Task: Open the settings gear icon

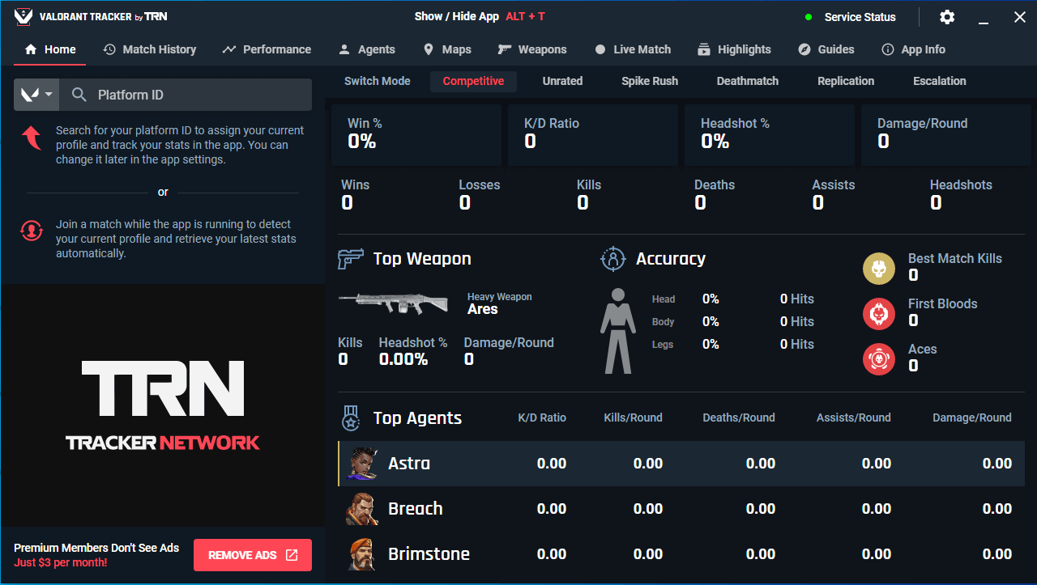Action: [x=946, y=17]
